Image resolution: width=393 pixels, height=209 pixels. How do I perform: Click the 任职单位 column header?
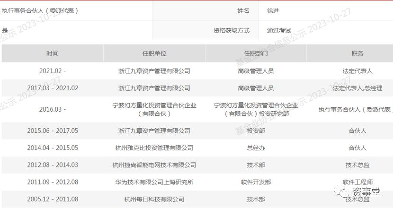(154, 53)
